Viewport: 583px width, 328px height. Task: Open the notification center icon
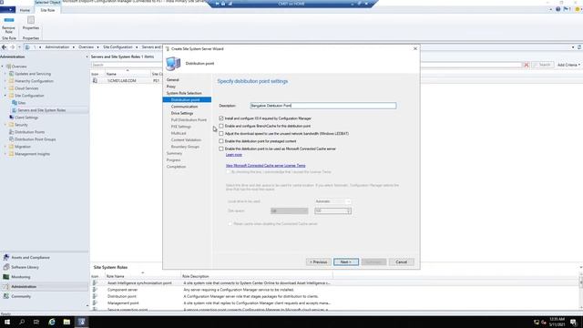(574, 322)
